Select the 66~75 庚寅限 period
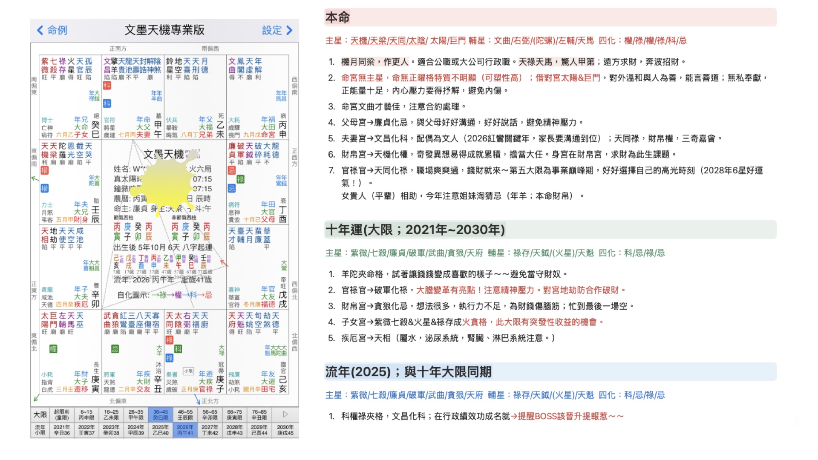Viewport: 818px width, 460px height. click(x=235, y=414)
